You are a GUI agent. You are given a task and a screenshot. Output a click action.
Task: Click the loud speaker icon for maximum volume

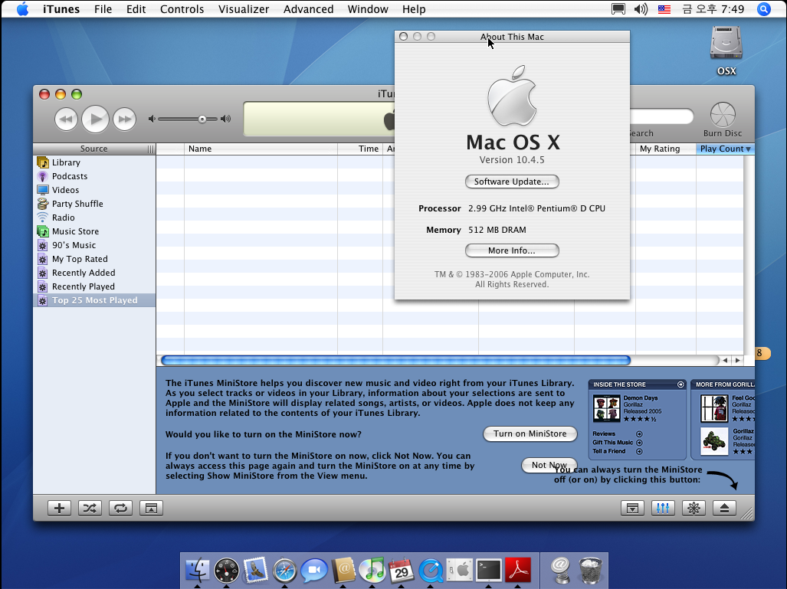tap(226, 119)
